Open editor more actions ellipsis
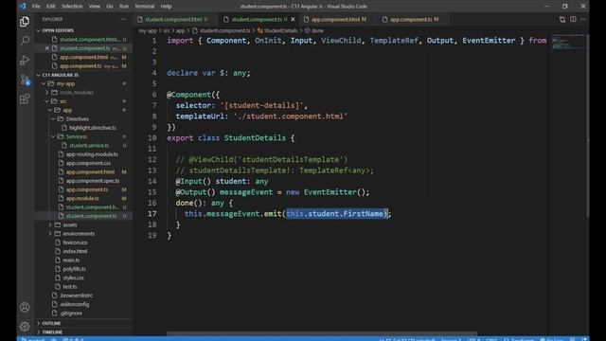This screenshot has height=341, width=606. coord(583,19)
